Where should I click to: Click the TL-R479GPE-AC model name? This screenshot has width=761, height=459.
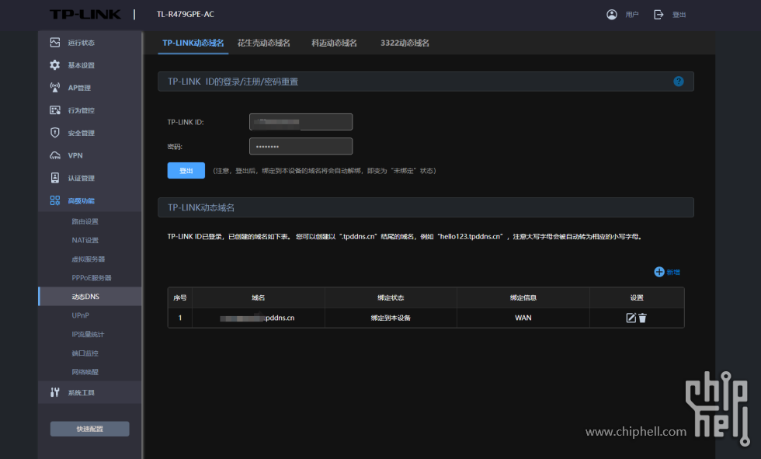coord(186,15)
